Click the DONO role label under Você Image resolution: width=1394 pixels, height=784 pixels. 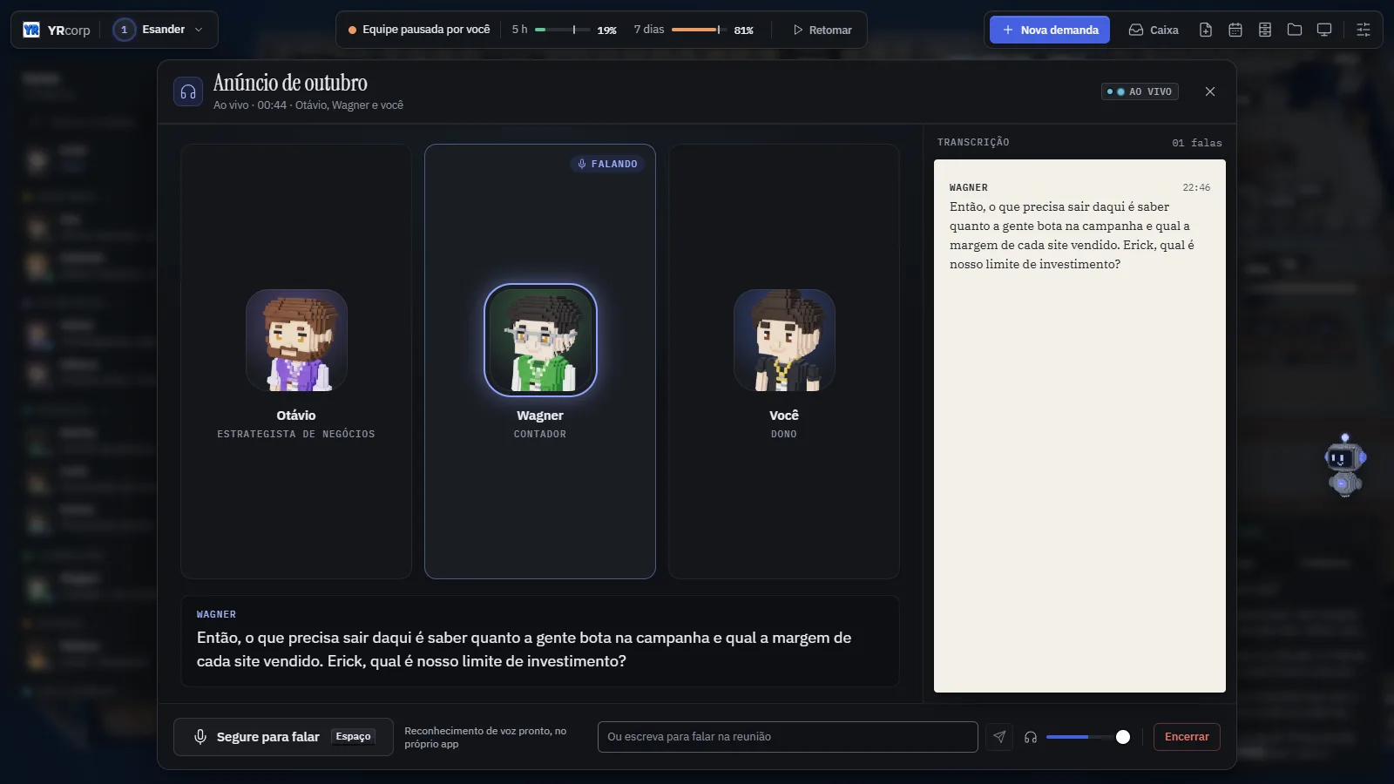784,434
